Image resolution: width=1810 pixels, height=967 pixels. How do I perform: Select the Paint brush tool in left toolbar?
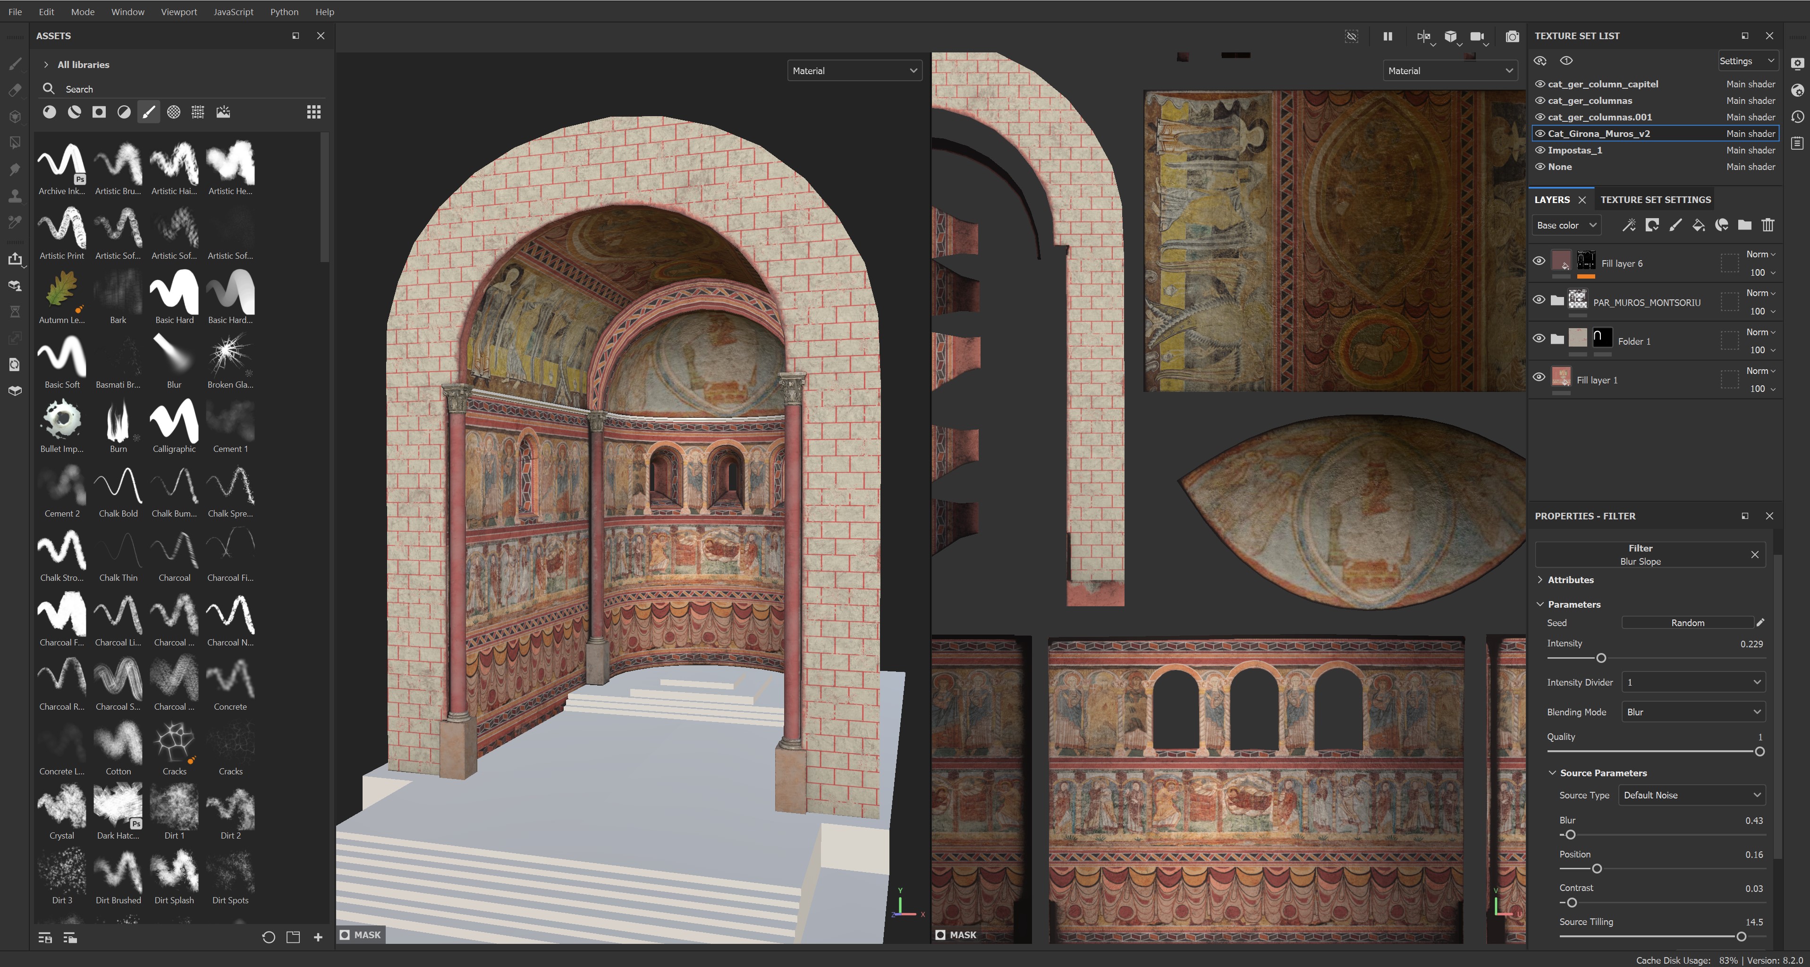click(15, 64)
